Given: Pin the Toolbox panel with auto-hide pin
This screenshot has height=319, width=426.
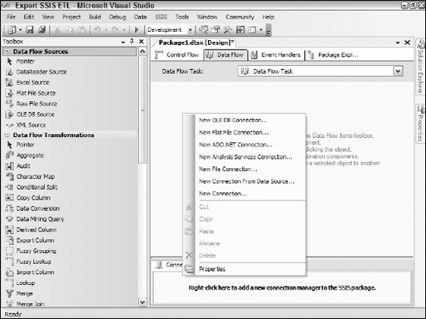Looking at the screenshot, I should pyautogui.click(x=132, y=42).
